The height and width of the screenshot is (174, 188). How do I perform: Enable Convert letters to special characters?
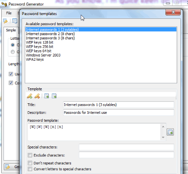tap(30, 169)
